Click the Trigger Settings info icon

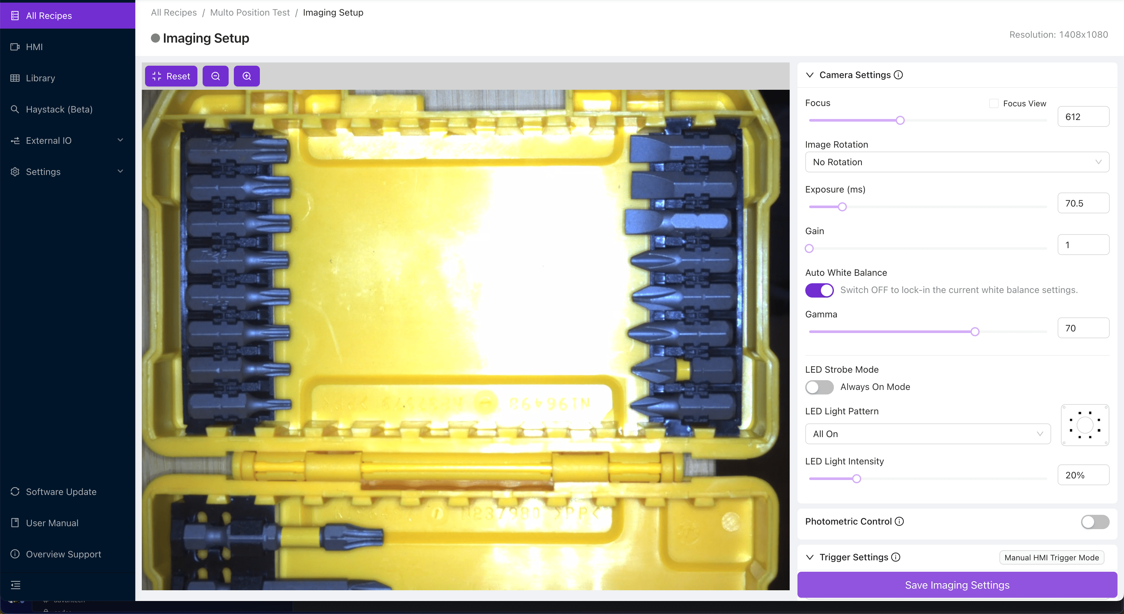coord(896,557)
